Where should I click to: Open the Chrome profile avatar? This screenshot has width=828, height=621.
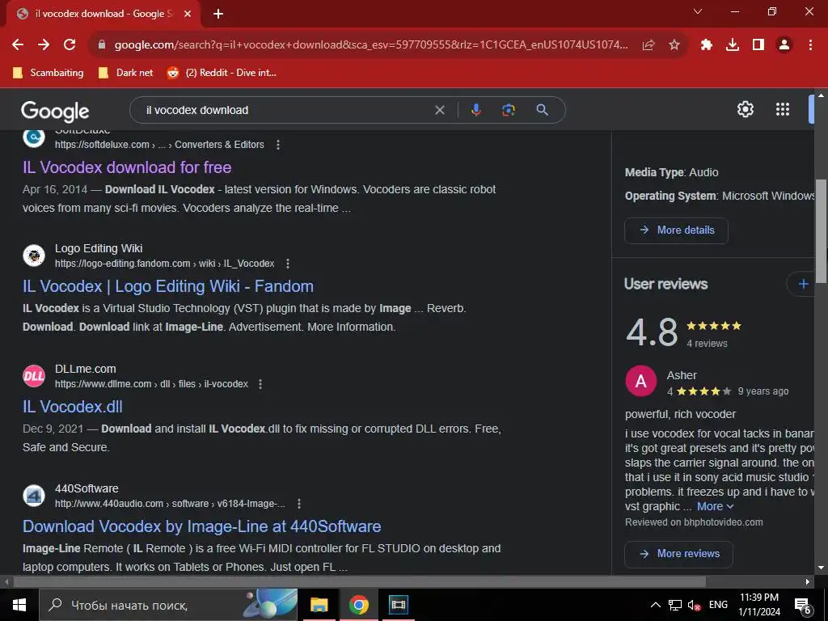784,45
